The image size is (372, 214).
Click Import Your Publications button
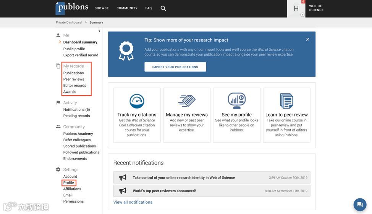175,67
